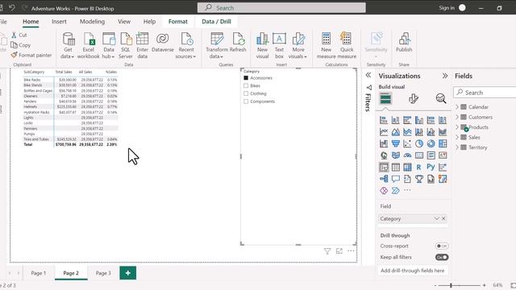
Task: Select the donut chart visual
Action: 431,143
